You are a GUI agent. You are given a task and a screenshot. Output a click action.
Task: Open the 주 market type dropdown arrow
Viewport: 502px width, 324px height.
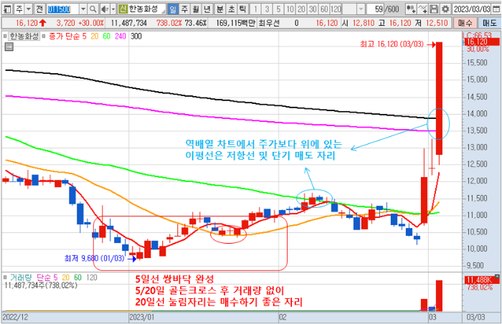point(29,9)
